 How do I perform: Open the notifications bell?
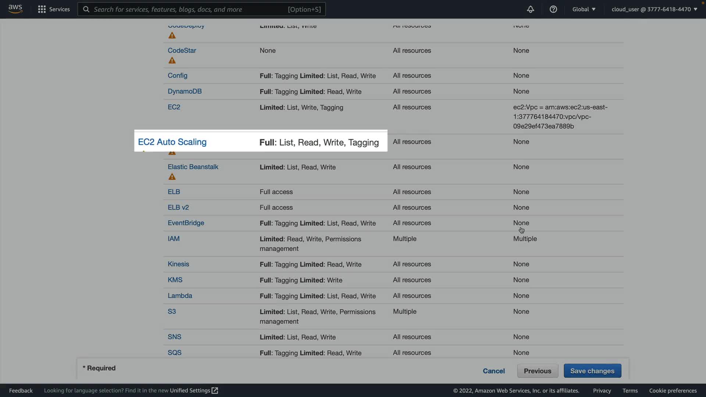[530, 9]
